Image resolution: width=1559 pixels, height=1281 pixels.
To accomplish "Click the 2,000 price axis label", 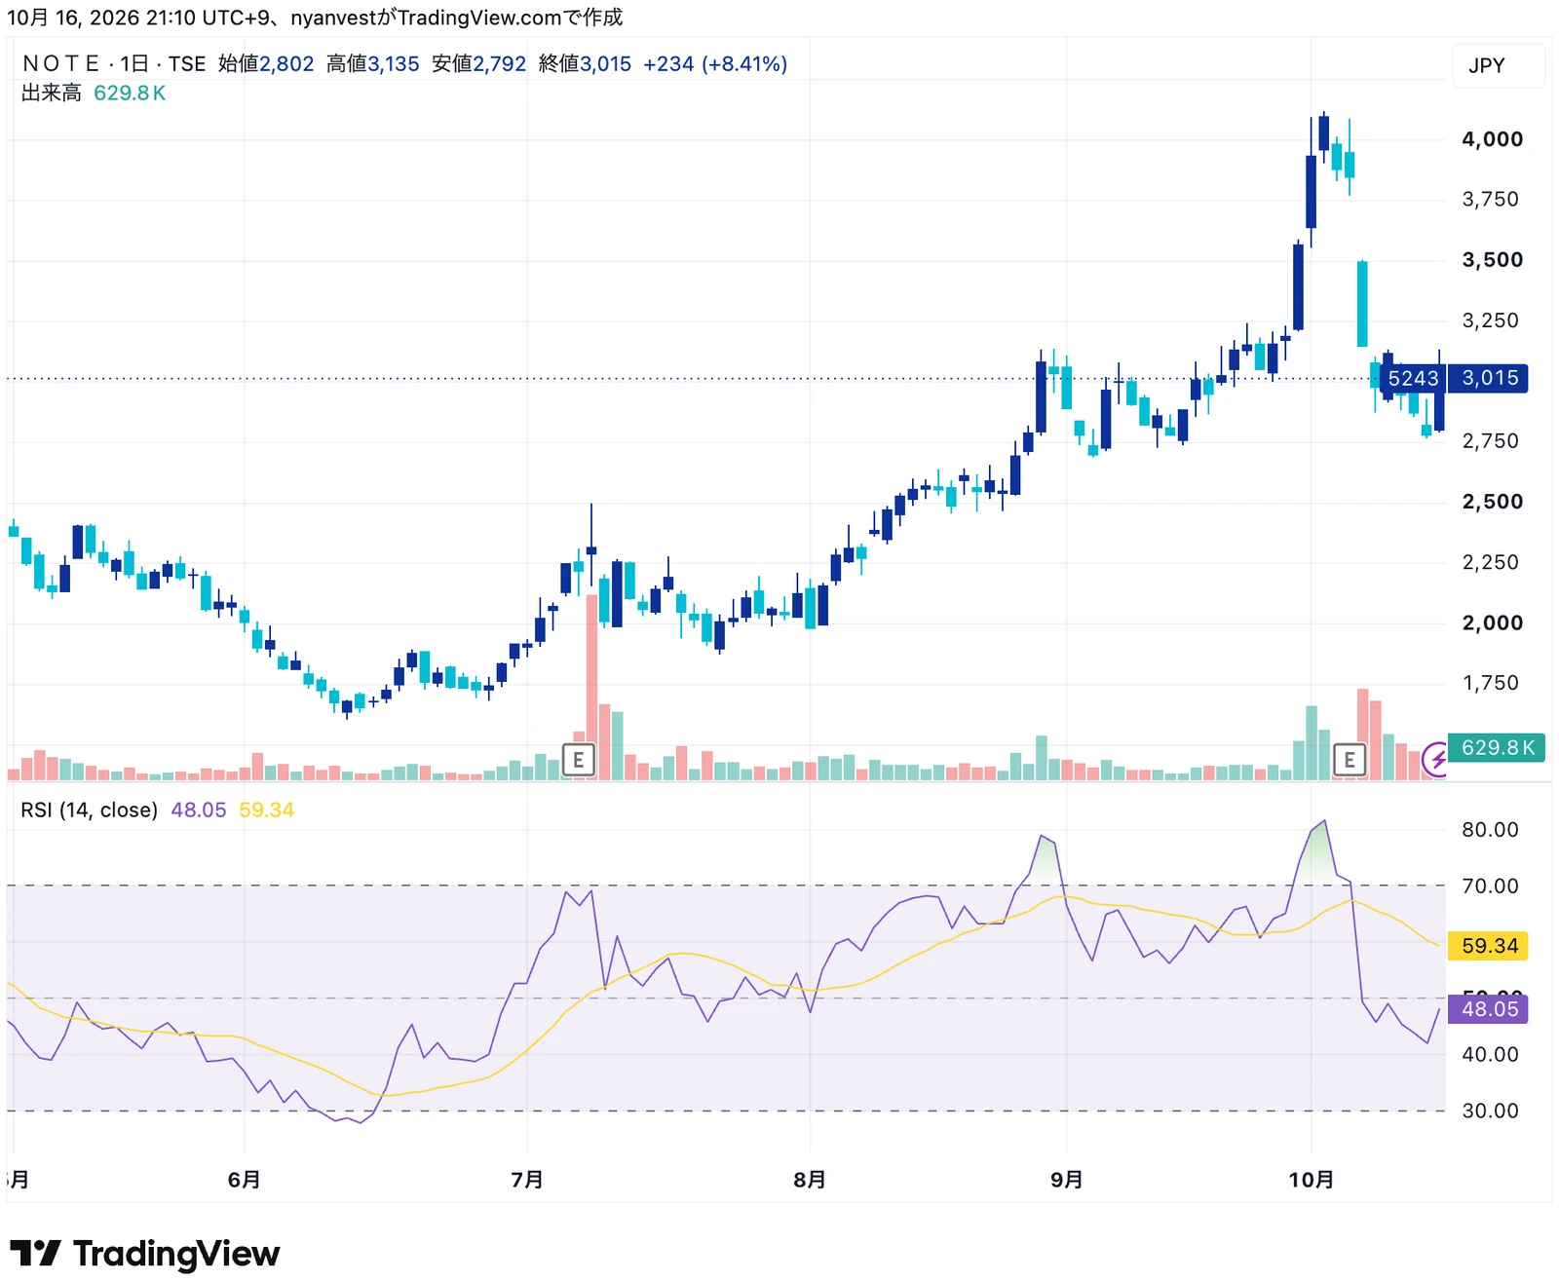I will pos(1492,623).
